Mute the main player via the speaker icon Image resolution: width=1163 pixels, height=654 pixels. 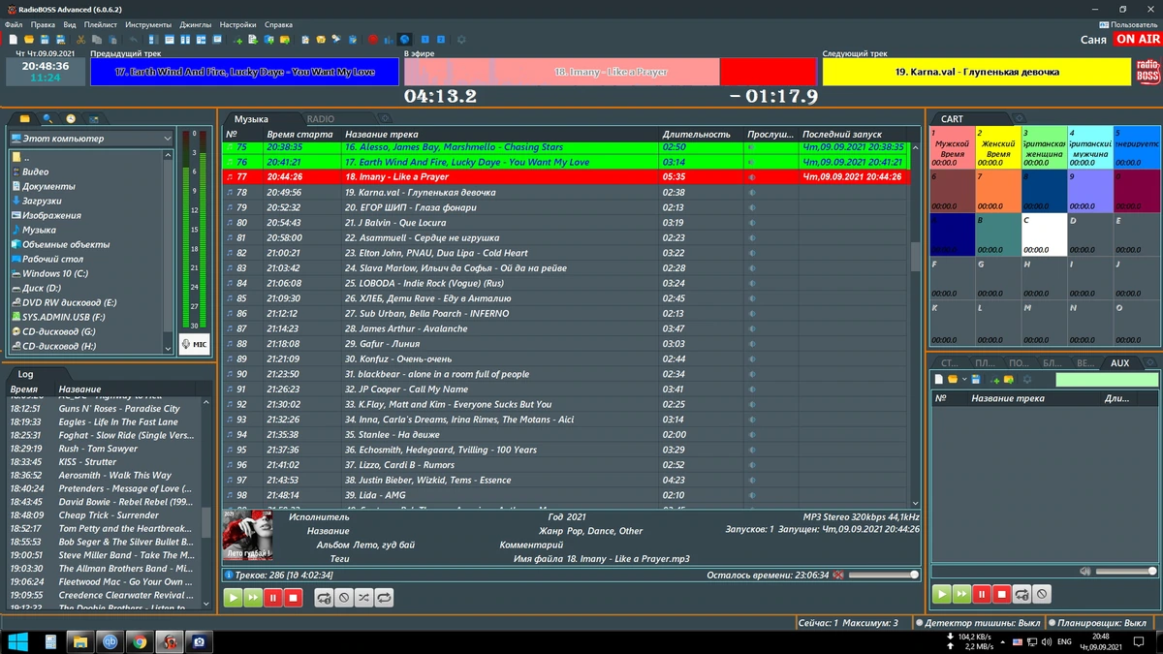837,575
